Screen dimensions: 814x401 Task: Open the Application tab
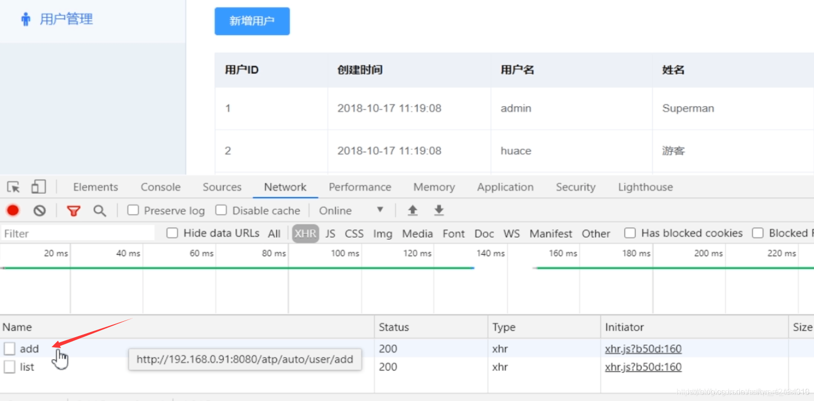(505, 187)
